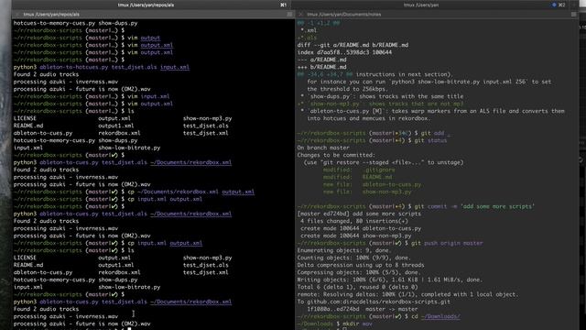The height and width of the screenshot is (330, 586).
Task: Click 'into hotcues and memcues in rekordbox.' line
Action: [368, 118]
